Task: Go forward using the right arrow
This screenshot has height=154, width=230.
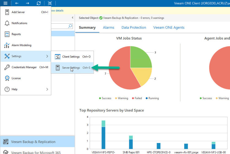Action: [27, 3]
